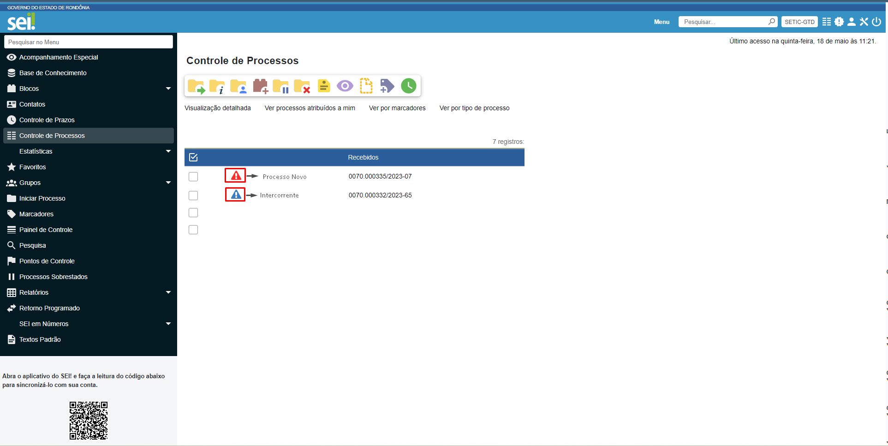The image size is (888, 446).
Task: Click the Pesquisar no Menu field
Action: 89,42
